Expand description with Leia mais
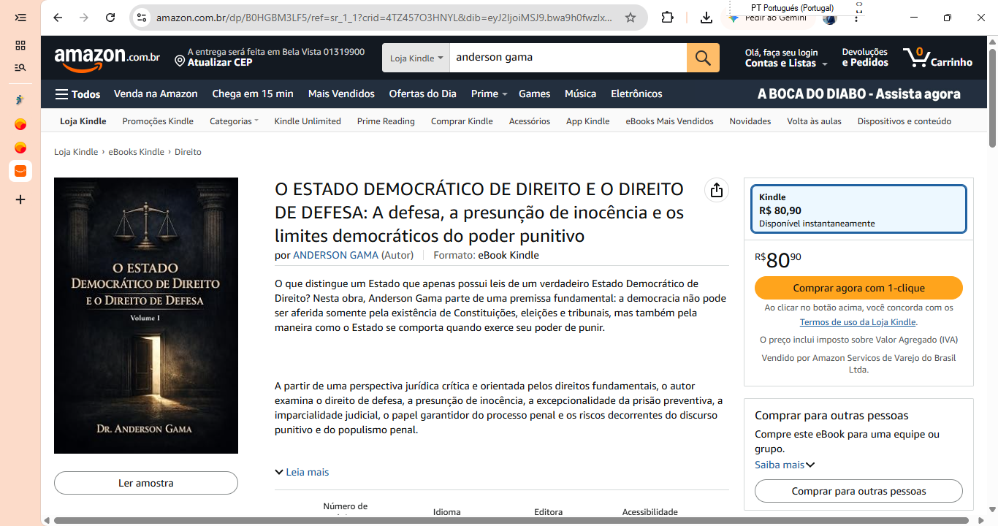998x526 pixels. (302, 472)
